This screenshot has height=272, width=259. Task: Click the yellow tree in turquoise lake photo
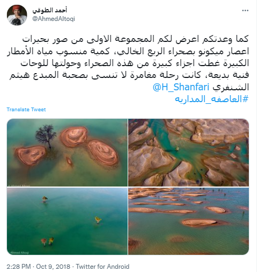[x=98, y=220]
